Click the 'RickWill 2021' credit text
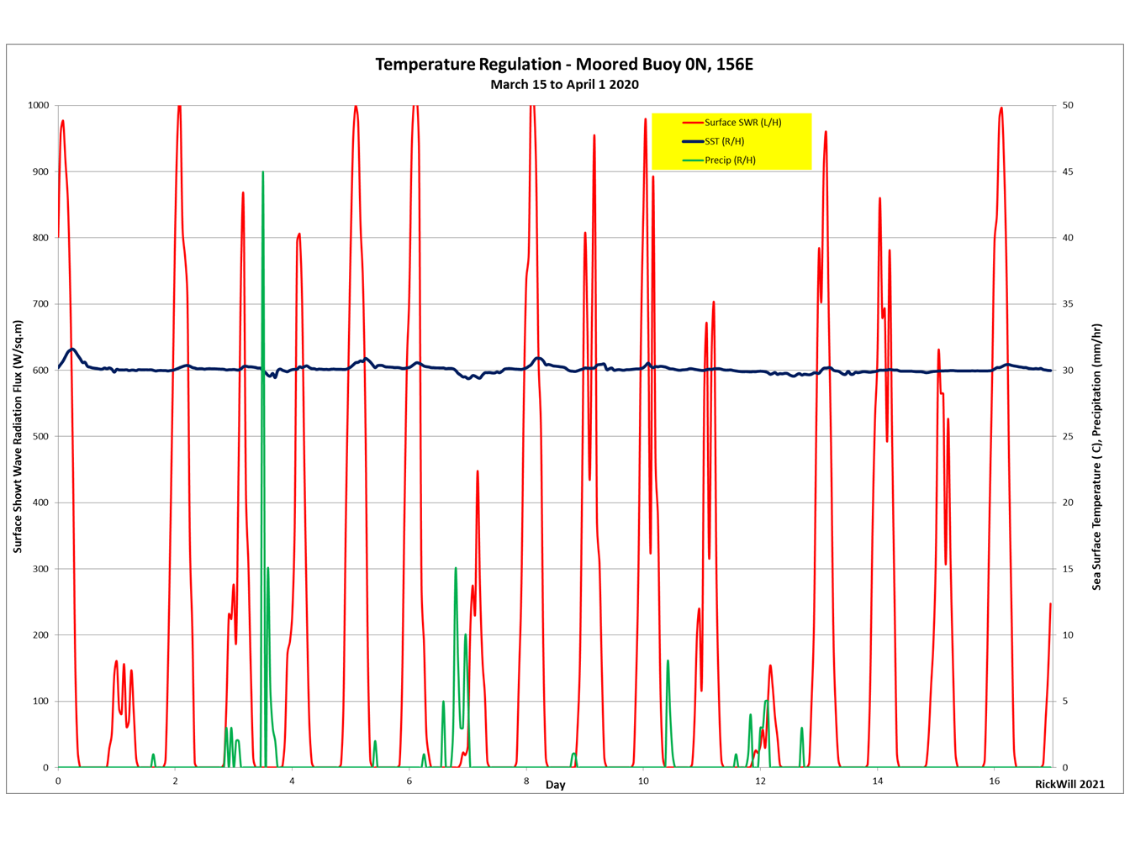 pyautogui.click(x=1069, y=784)
